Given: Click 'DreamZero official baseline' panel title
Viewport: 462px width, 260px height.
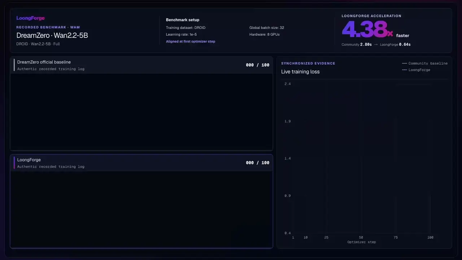Looking at the screenshot, I should [44, 62].
